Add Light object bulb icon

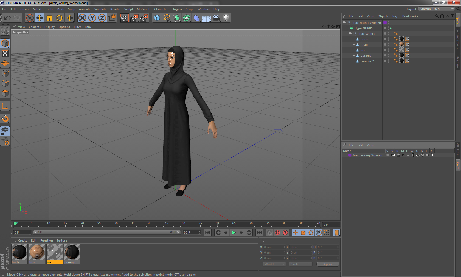coord(226,18)
